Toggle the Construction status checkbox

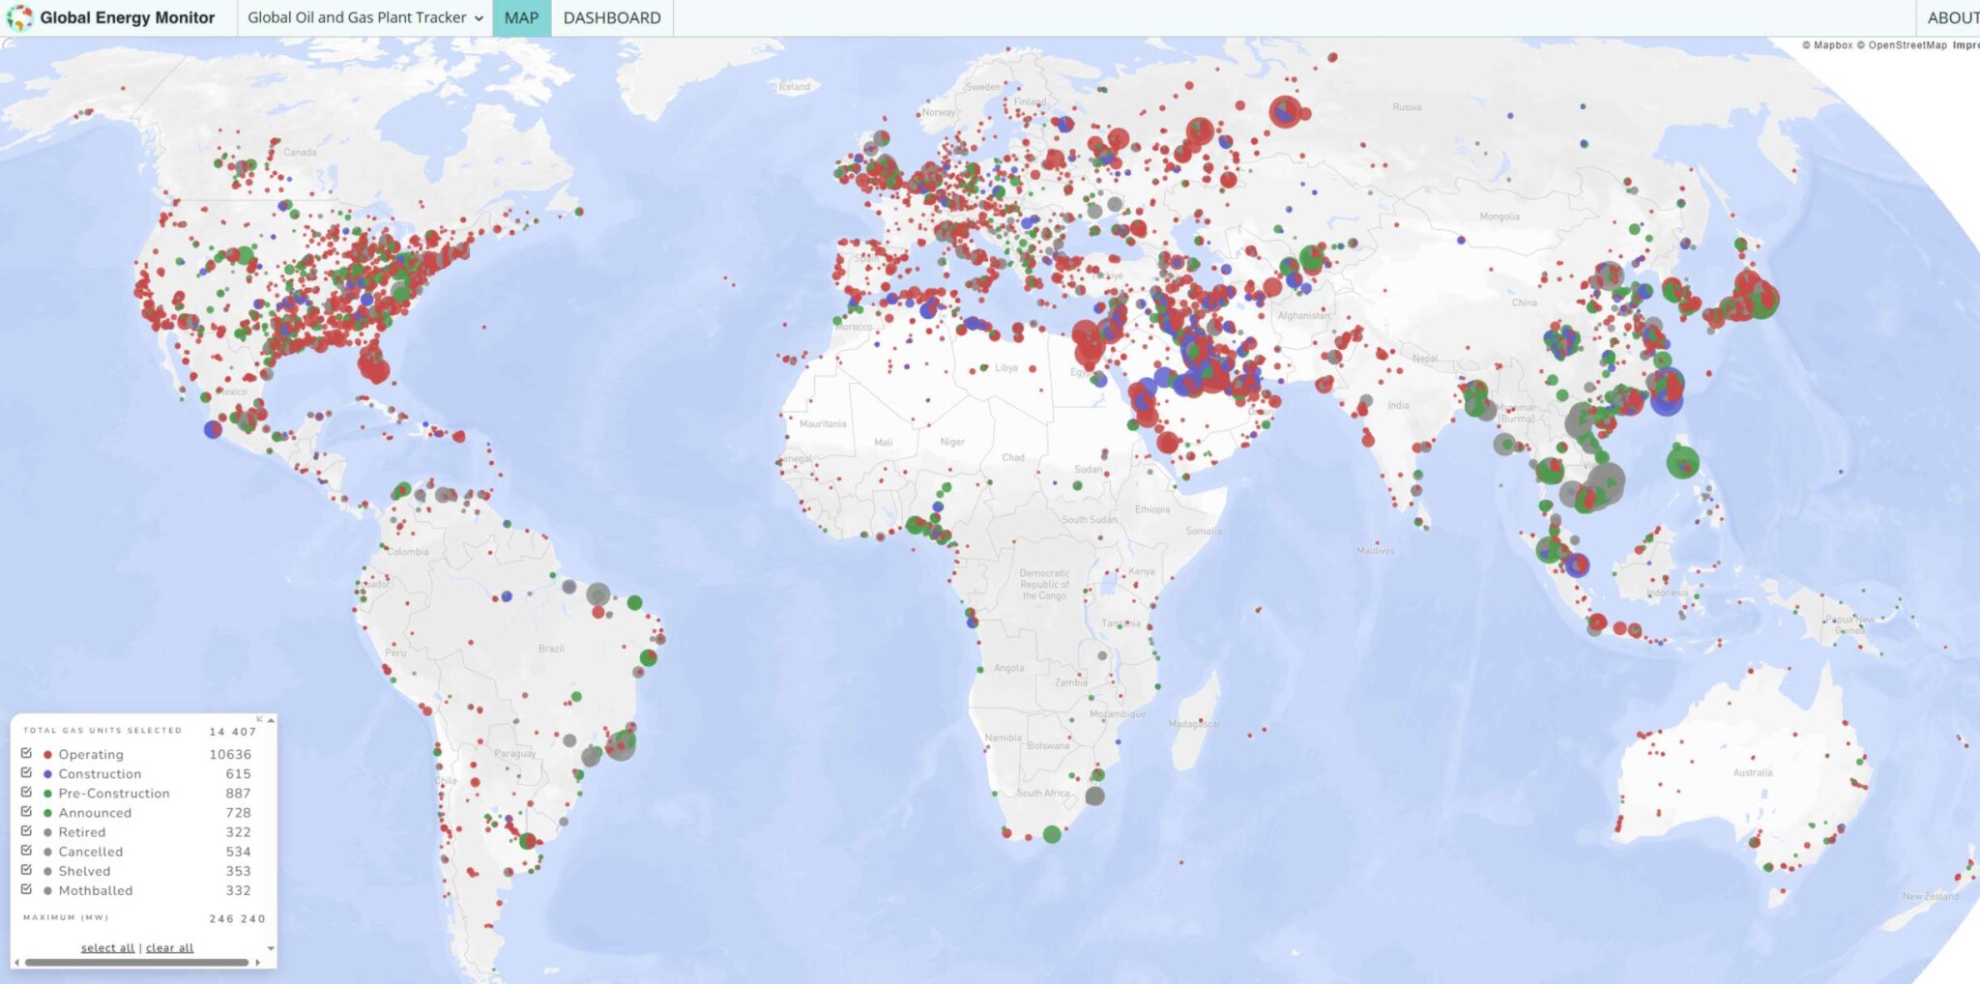[x=26, y=772]
